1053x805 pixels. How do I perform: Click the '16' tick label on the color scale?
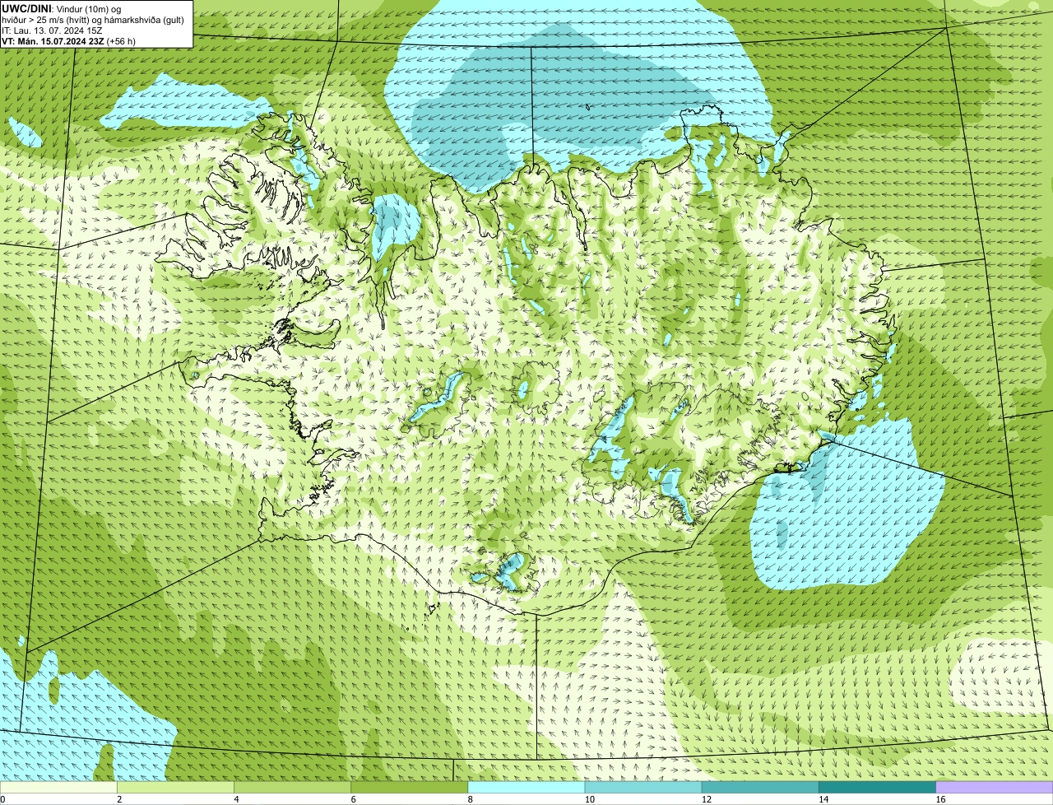click(x=940, y=799)
